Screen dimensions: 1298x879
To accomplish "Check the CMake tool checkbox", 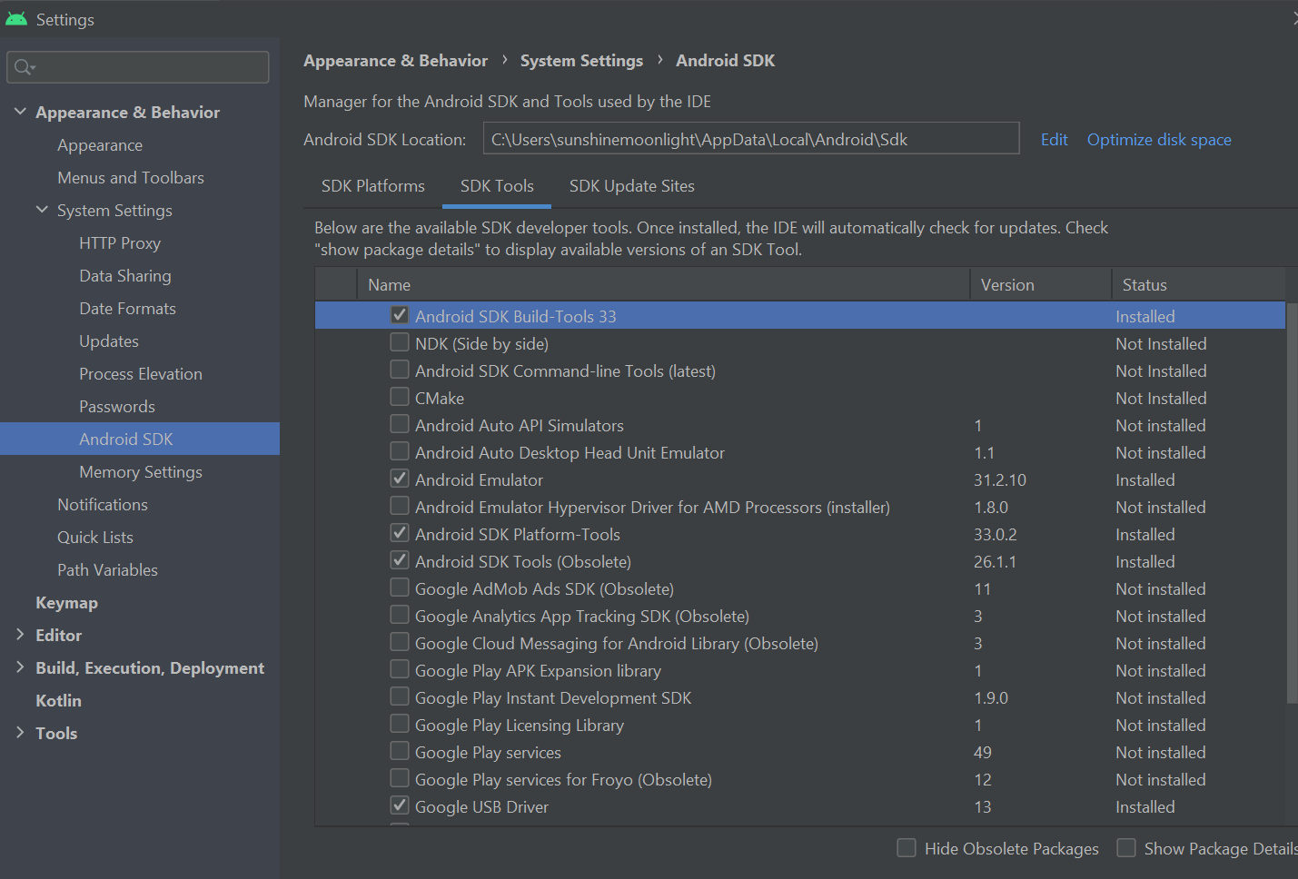I will click(400, 397).
